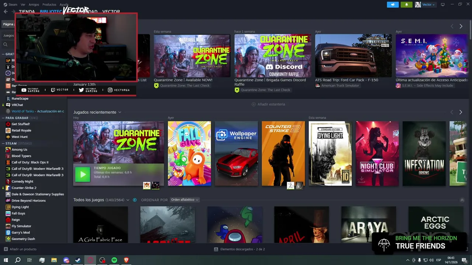Click the Geometry Dash list icon
Viewport: 472px width, 265px height.
point(8,239)
